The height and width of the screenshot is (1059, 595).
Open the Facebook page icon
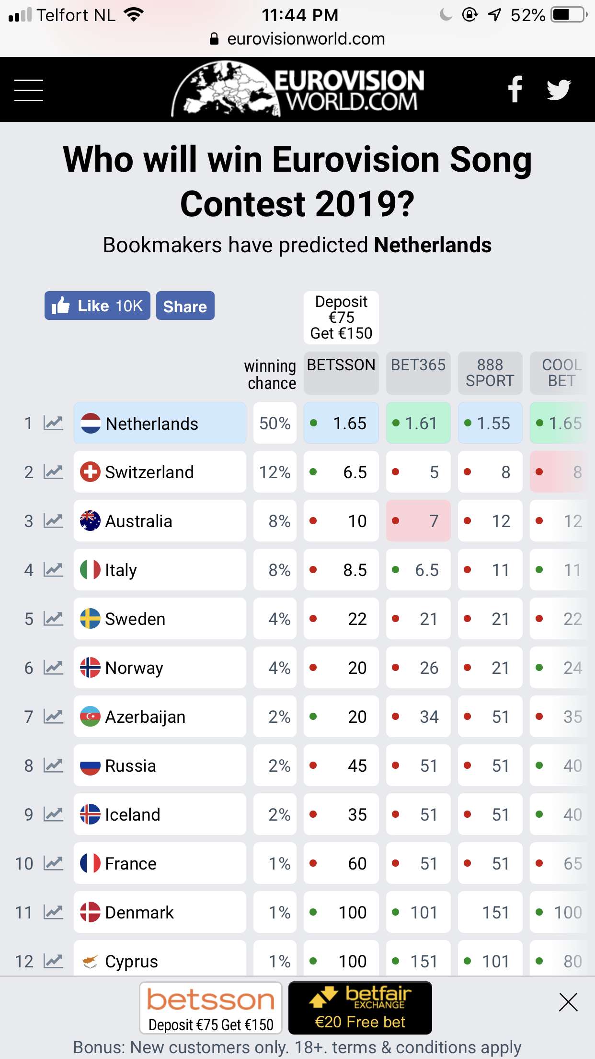(x=515, y=89)
